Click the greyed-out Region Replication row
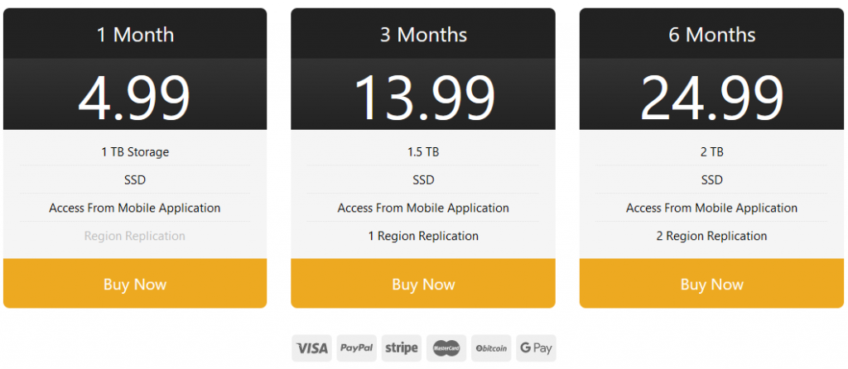This screenshot has height=369, width=848. tap(135, 236)
